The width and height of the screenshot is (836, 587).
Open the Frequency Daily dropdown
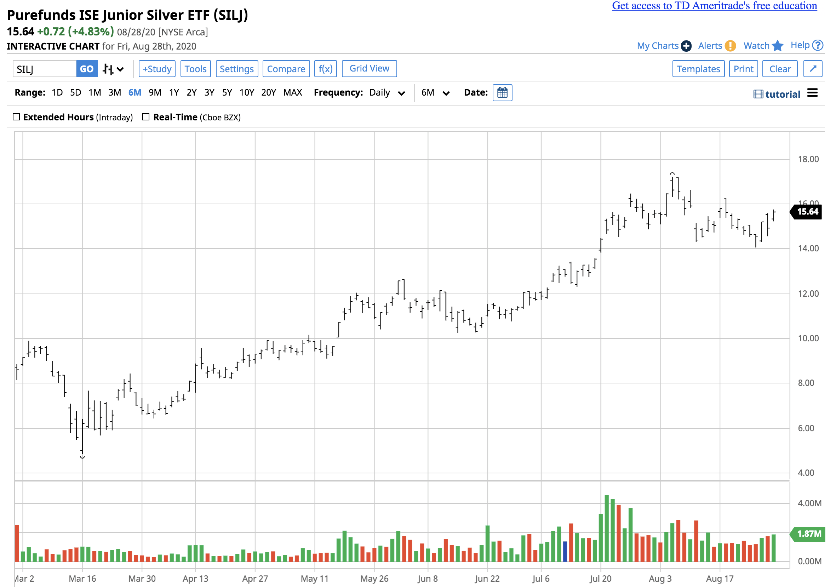click(387, 92)
